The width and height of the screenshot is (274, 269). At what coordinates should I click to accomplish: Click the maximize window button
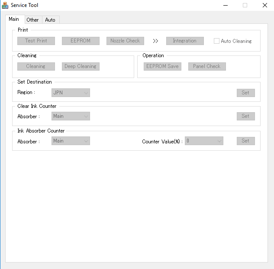pyautogui.click(x=245, y=5)
